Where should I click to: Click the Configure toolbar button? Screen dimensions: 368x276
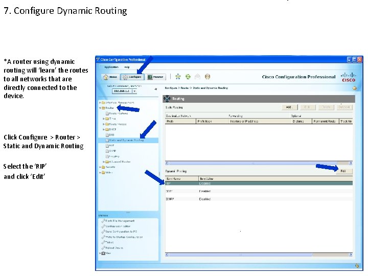132,77
